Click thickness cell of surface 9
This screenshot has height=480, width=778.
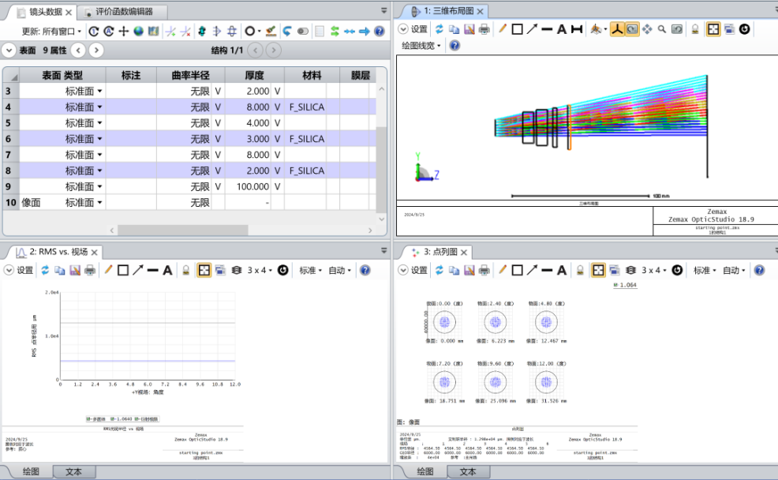point(253,187)
